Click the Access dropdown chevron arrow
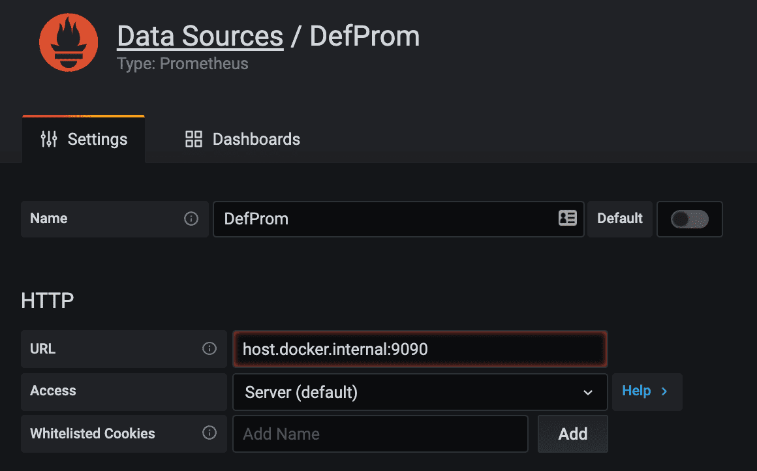The width and height of the screenshot is (757, 471). click(x=588, y=393)
